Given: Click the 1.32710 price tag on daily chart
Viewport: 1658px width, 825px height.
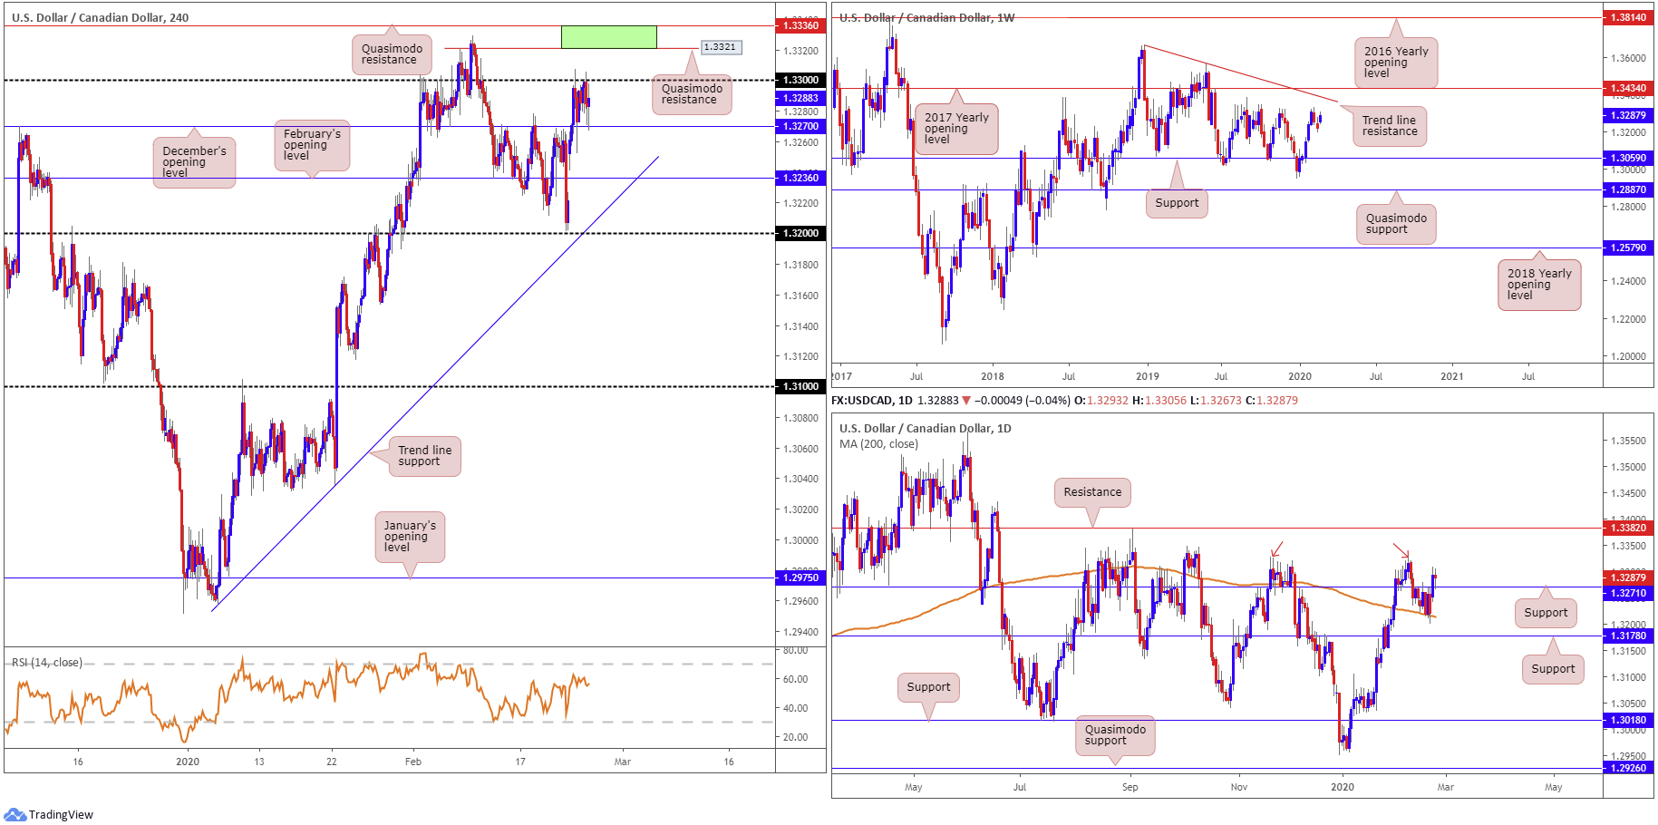Looking at the screenshot, I should (1628, 593).
